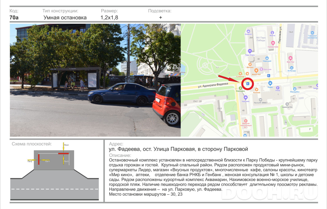The height and width of the screenshot is (209, 327).
Task: Click the size value 1,2x1,8
Action: click(x=109, y=18)
